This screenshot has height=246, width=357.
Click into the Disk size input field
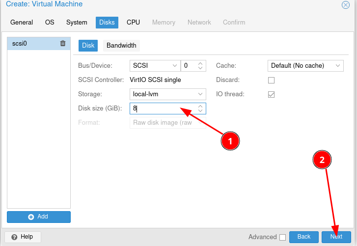(162, 109)
